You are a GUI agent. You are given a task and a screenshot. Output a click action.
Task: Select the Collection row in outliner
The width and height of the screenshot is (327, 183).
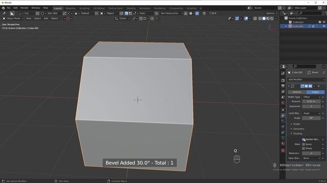click(303, 22)
